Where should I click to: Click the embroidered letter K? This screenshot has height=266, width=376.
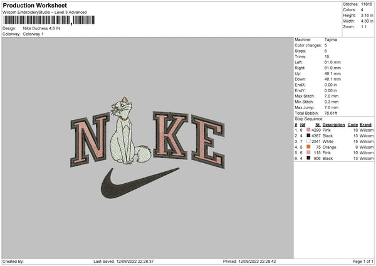point(170,136)
